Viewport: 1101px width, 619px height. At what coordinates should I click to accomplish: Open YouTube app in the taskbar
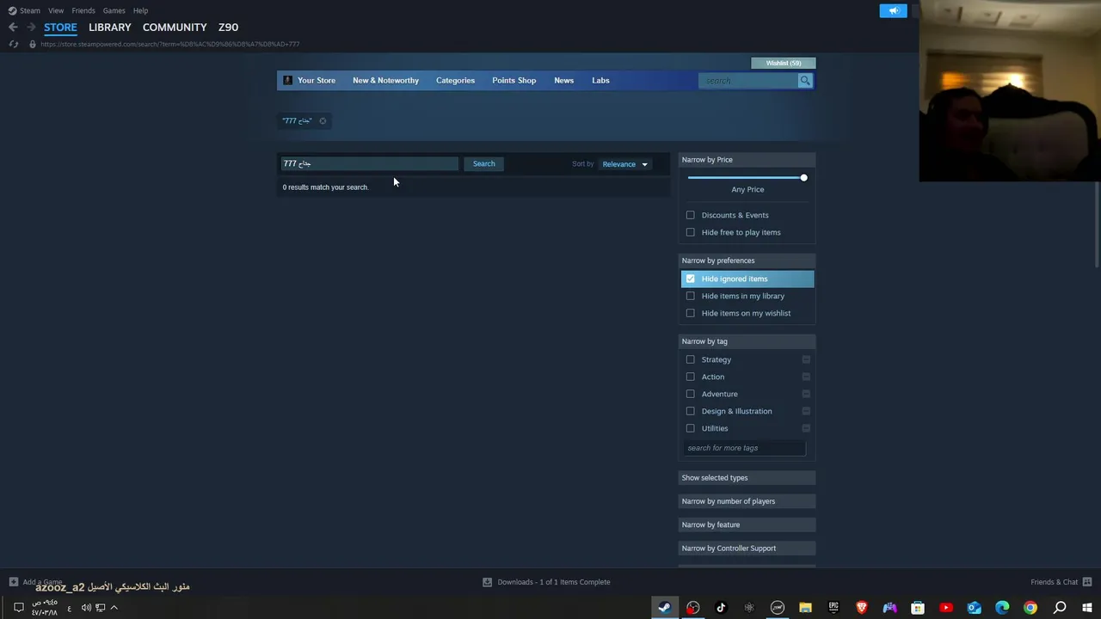(946, 608)
